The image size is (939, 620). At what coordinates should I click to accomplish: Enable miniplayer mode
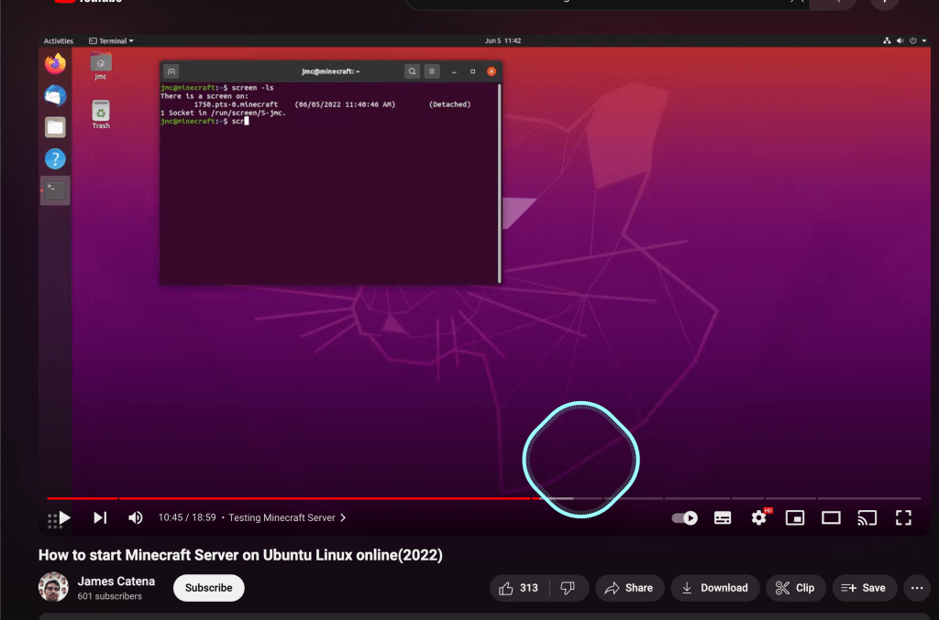click(x=795, y=517)
